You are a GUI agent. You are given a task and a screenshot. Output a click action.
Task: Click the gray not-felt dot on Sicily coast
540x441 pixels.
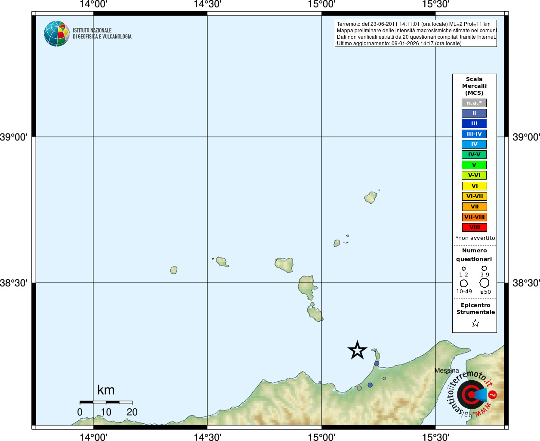[x=359, y=388]
